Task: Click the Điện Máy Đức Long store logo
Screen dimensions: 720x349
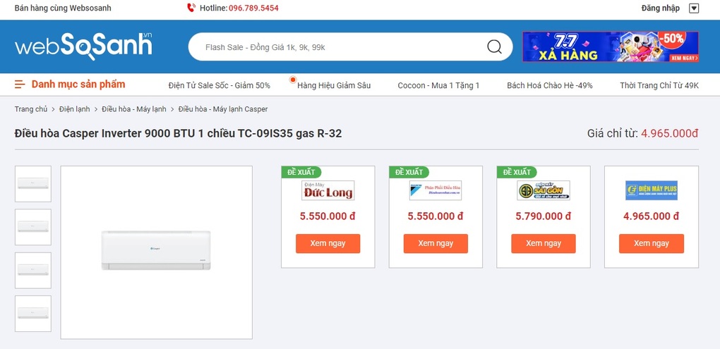Action: tap(328, 190)
